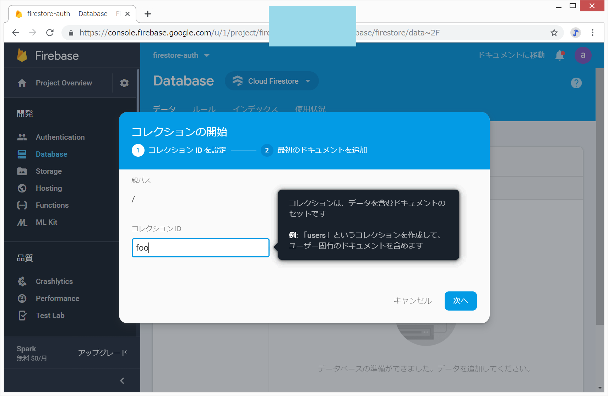
Task: Click the コレクション ID input field
Action: pyautogui.click(x=201, y=248)
